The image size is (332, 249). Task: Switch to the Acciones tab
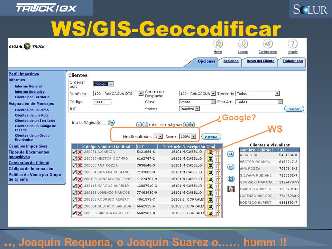[x=231, y=61]
